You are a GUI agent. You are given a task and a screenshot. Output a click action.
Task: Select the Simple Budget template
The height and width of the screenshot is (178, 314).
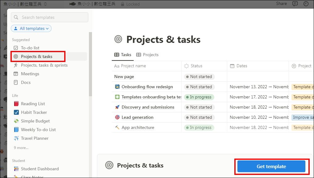pos(49,121)
